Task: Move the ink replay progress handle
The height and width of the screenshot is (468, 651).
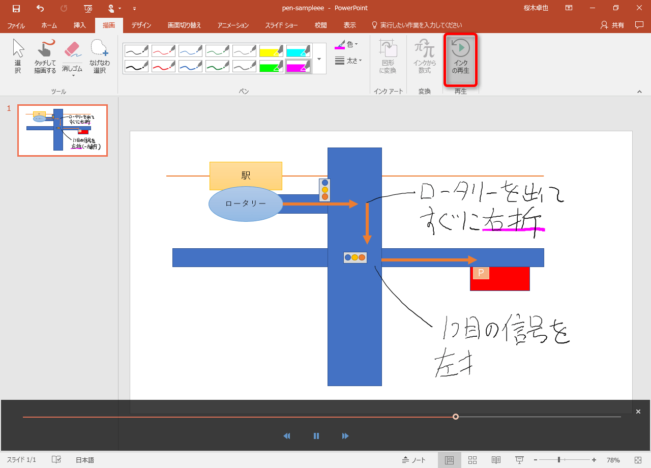Action: click(x=456, y=417)
